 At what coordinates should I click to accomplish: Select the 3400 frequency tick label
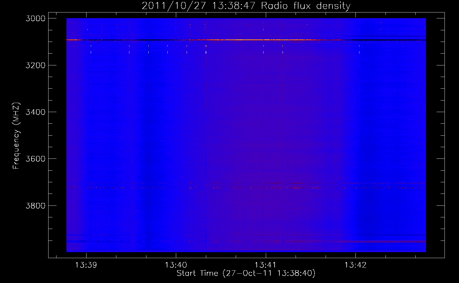tap(35, 112)
